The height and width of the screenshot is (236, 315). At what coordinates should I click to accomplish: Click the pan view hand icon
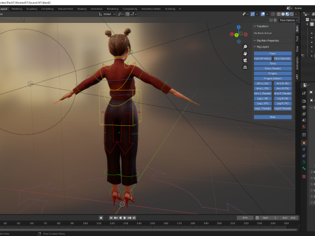point(245,54)
